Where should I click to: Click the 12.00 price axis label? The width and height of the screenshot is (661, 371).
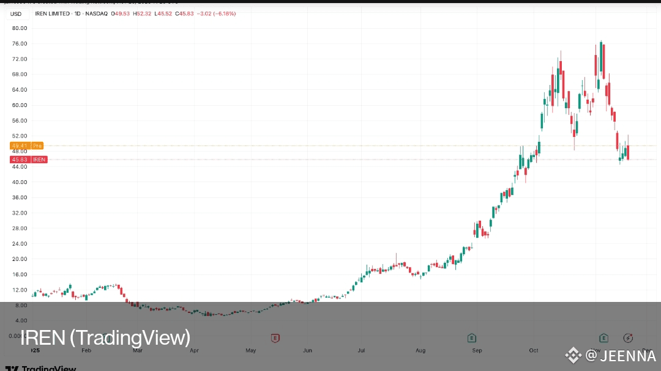coord(20,290)
